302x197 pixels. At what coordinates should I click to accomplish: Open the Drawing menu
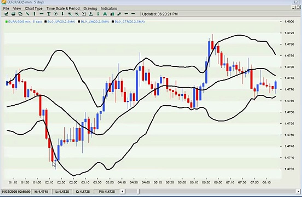[x=90, y=8]
